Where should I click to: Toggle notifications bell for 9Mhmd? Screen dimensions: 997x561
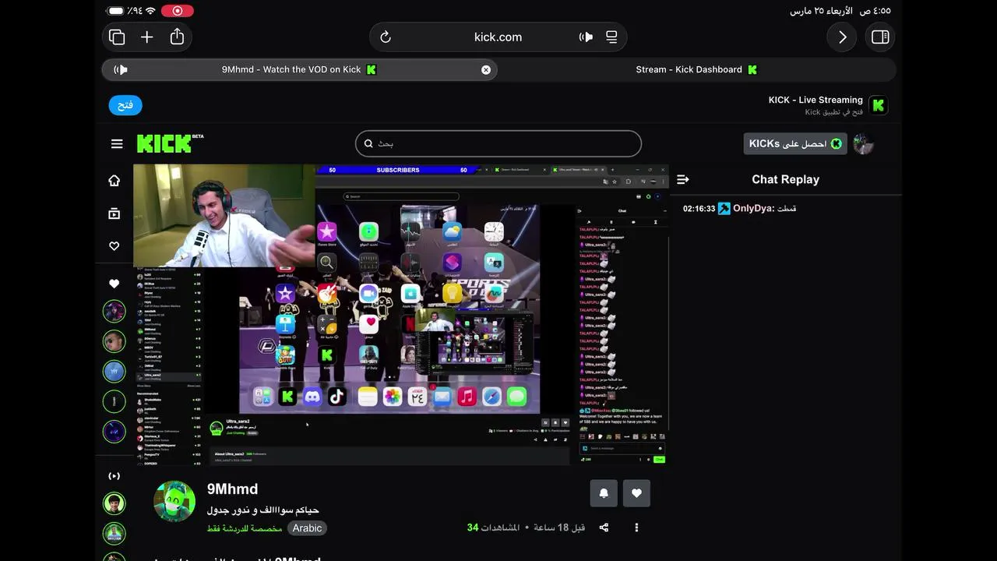pos(604,493)
